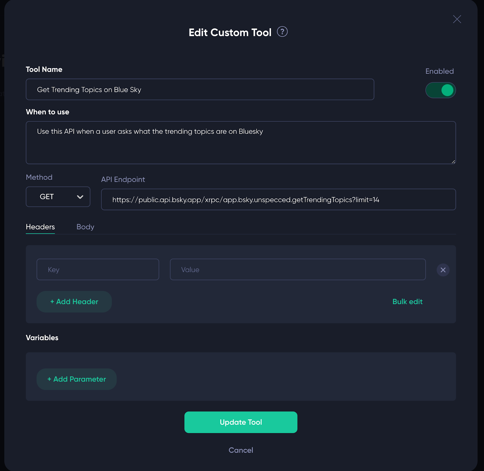The image size is (484, 471).
Task: Toggle the Enabled switch off
Action: pos(440,90)
